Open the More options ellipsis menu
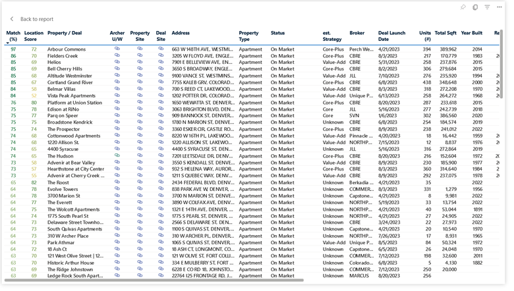The width and height of the screenshot is (514, 291). (500, 7)
